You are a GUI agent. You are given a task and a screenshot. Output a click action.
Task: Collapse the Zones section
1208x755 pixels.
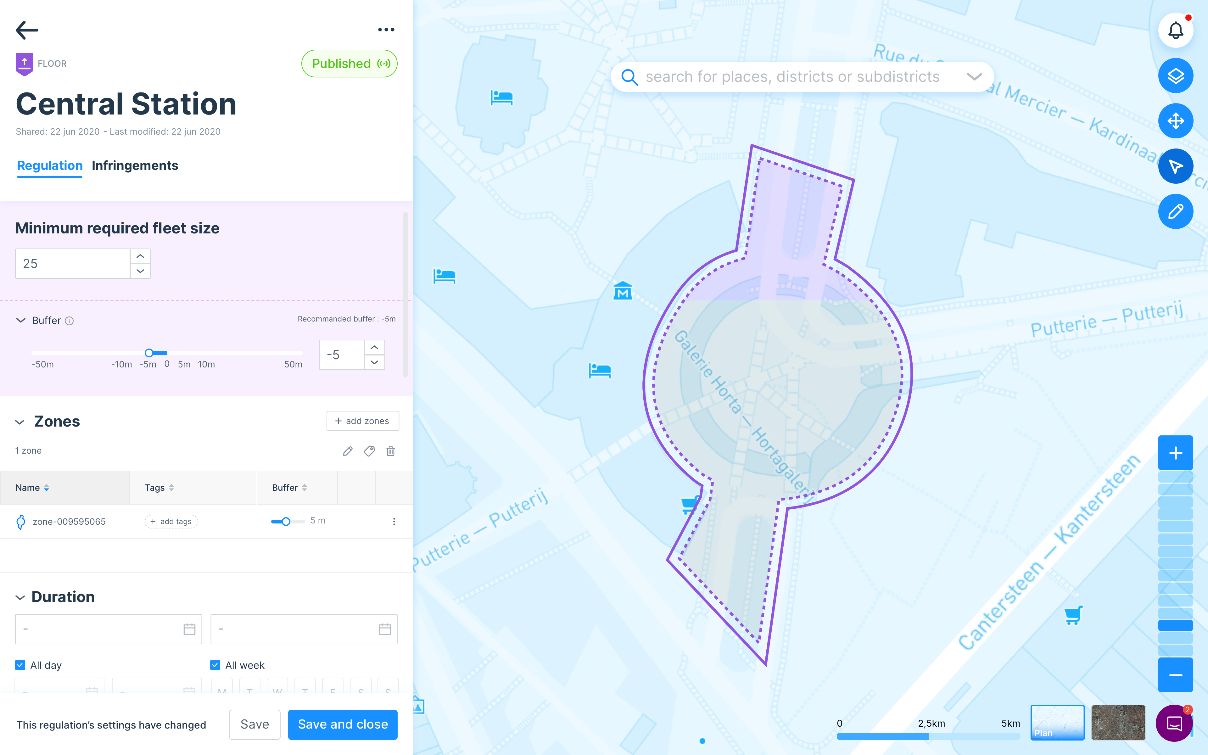pyautogui.click(x=20, y=422)
